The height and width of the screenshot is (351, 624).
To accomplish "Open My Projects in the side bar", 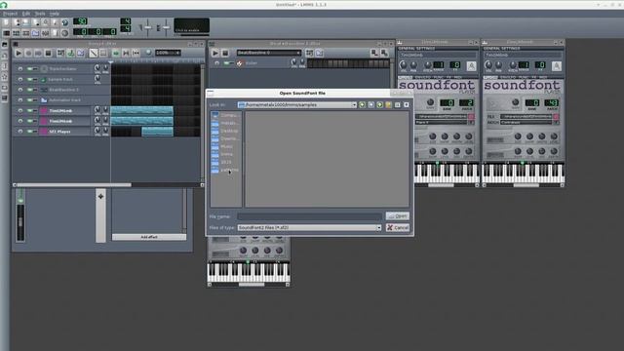I will [x=5, y=56].
